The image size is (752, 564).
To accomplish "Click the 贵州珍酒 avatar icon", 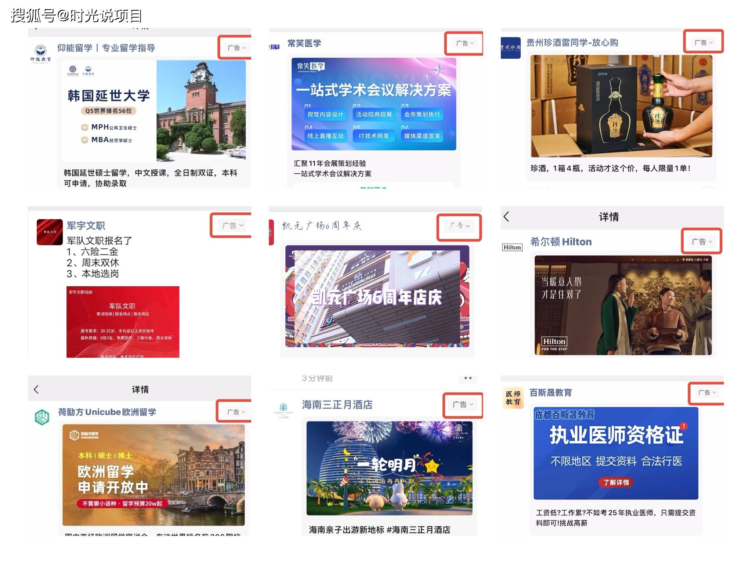I will [511, 48].
